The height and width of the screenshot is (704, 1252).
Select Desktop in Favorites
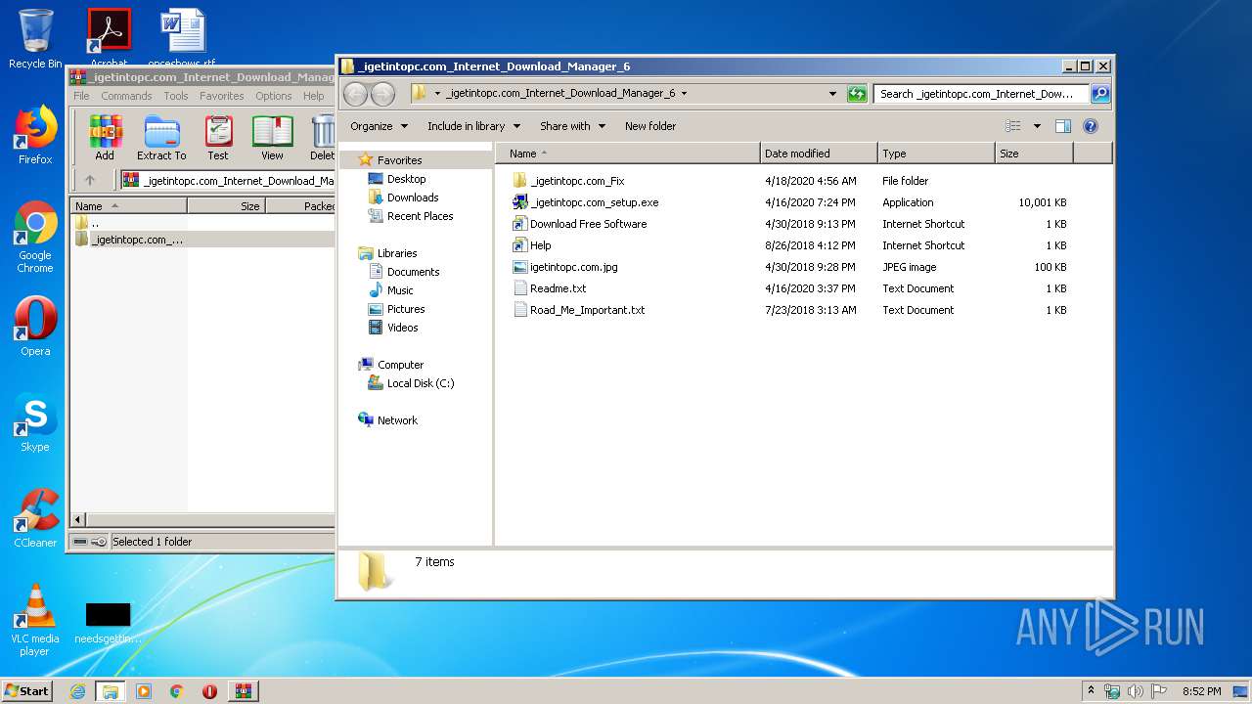tap(397, 179)
